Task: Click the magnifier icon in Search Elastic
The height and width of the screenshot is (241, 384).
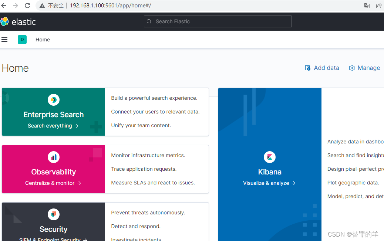Action: coord(149,21)
